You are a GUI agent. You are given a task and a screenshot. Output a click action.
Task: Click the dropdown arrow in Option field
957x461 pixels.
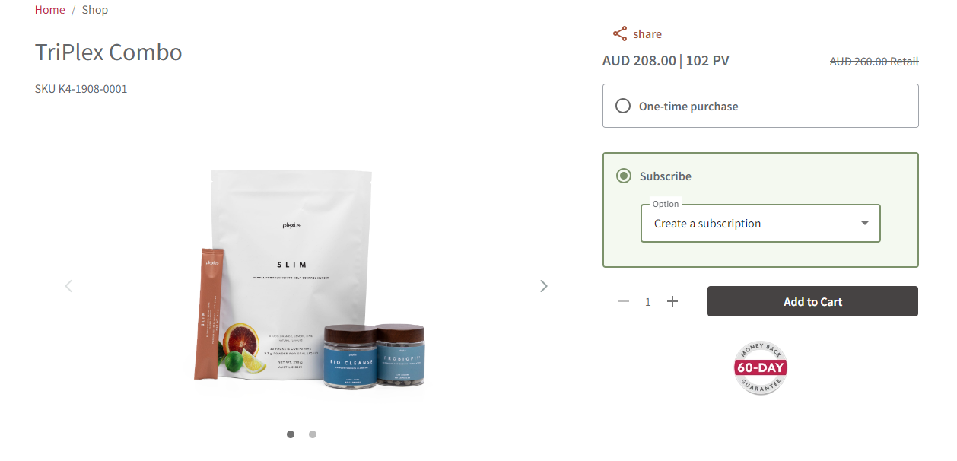(865, 223)
